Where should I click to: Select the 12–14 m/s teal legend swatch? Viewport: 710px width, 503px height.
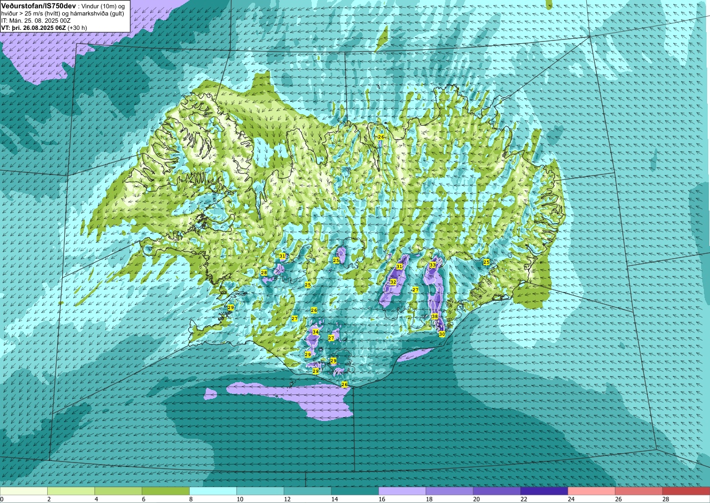[x=307, y=491]
